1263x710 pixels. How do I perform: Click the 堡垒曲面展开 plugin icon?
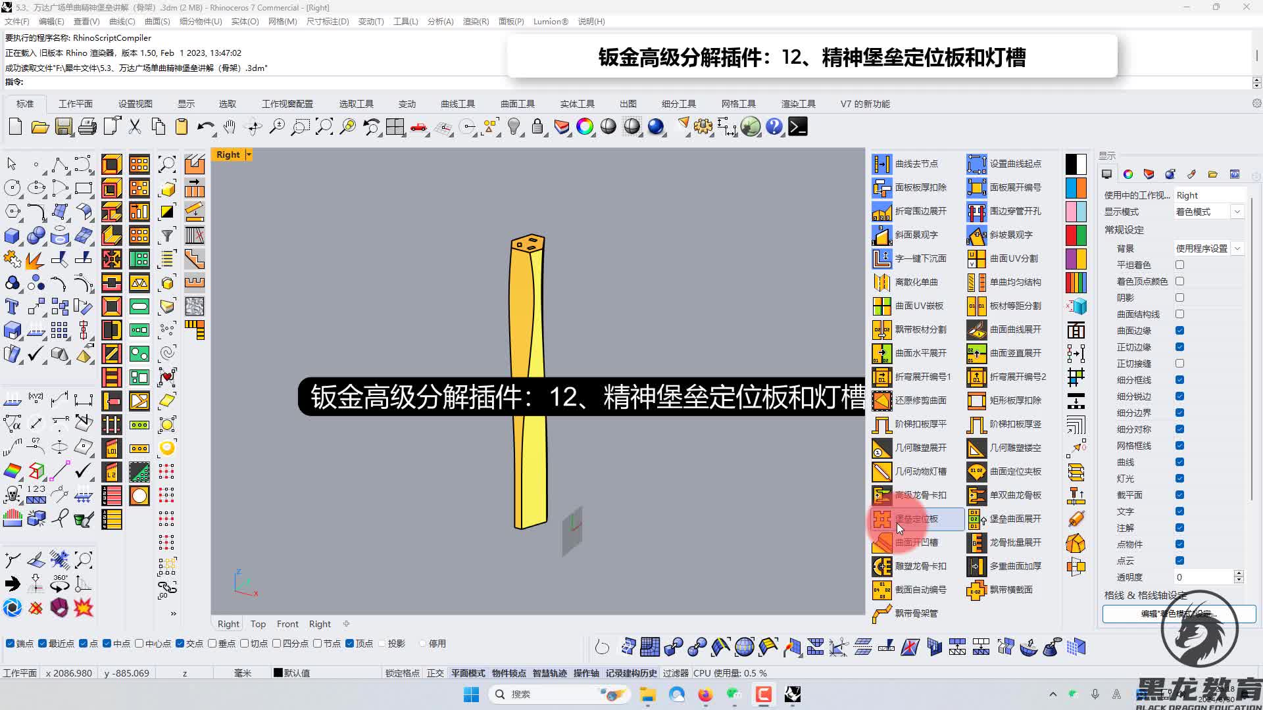976,519
